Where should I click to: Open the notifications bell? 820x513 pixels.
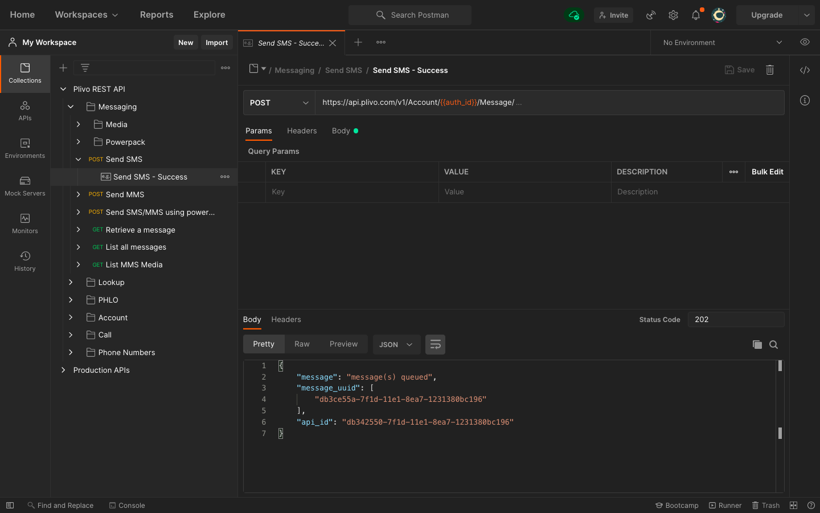coord(696,15)
